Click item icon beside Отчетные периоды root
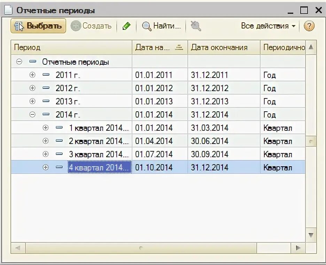This screenshot has width=326, height=265. (33, 62)
